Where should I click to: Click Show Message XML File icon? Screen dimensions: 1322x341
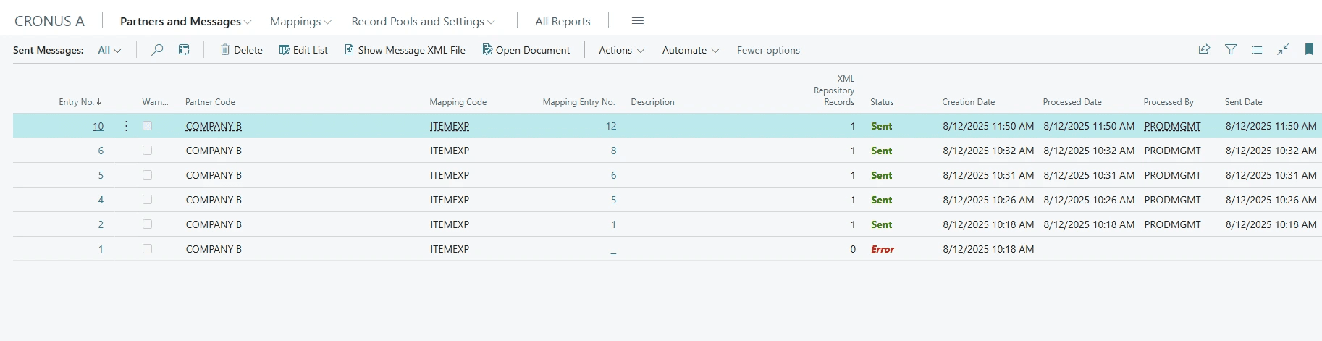click(349, 50)
